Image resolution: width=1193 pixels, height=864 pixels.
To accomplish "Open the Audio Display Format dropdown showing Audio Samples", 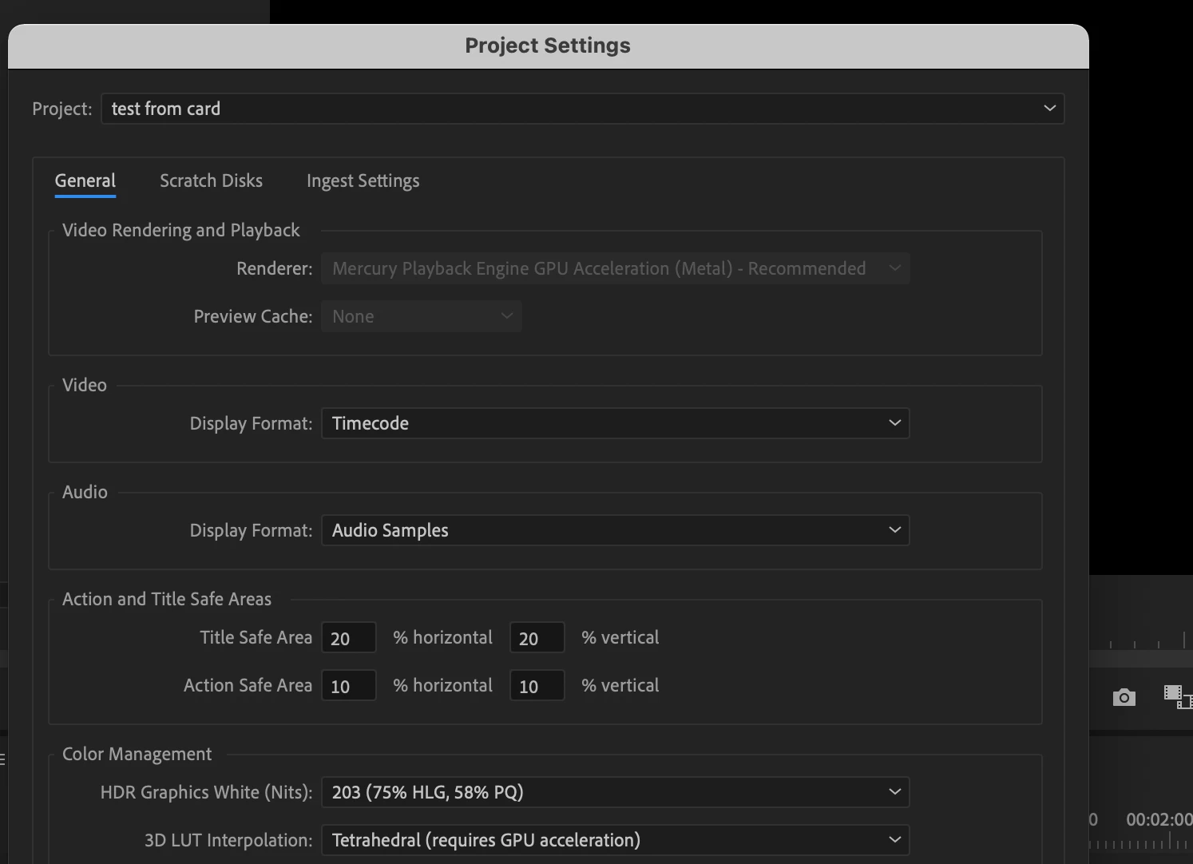I will coord(616,530).
